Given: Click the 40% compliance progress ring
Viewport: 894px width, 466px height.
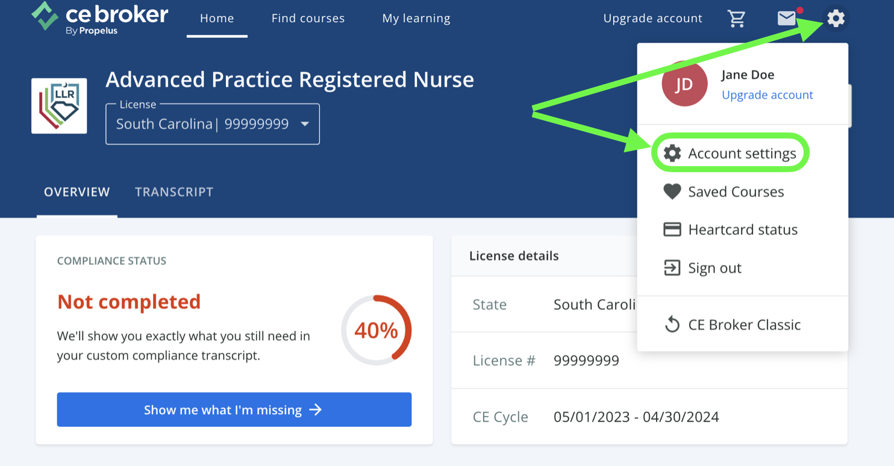Looking at the screenshot, I should [377, 330].
